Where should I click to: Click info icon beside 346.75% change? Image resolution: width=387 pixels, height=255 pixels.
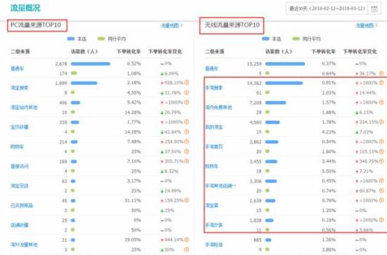pos(381,161)
